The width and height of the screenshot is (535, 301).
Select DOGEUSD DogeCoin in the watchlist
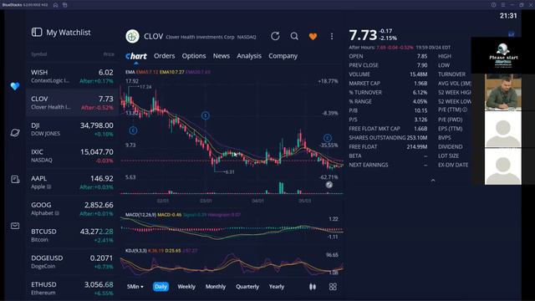tap(72, 262)
